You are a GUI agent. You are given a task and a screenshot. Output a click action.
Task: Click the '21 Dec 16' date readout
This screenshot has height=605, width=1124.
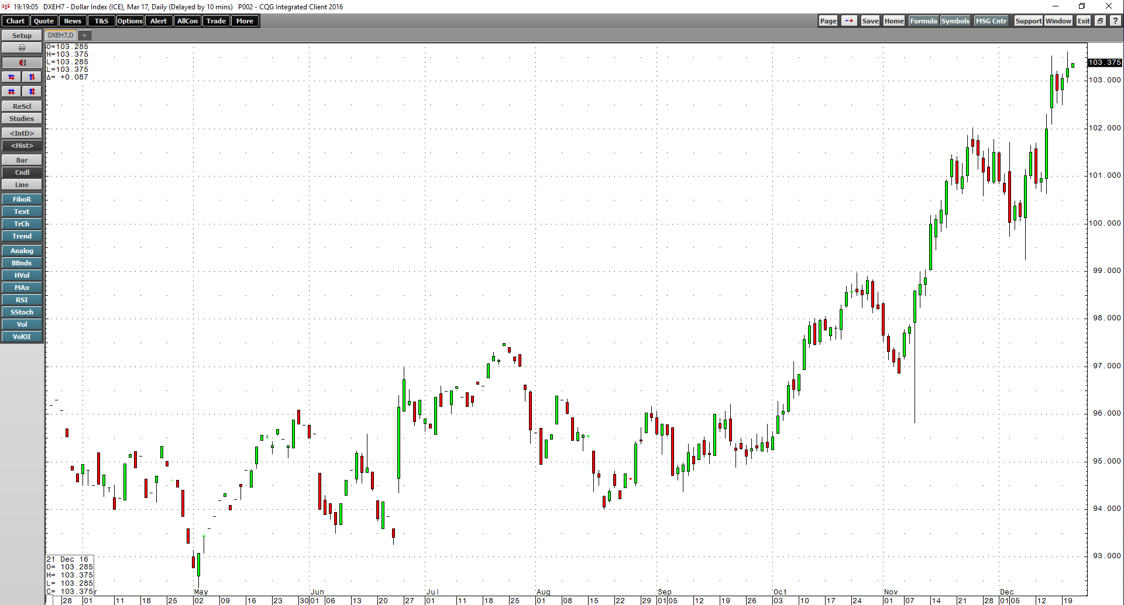pos(67,559)
